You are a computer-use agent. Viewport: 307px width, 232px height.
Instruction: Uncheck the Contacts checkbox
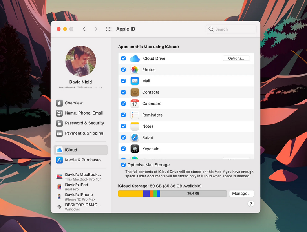coord(123,92)
